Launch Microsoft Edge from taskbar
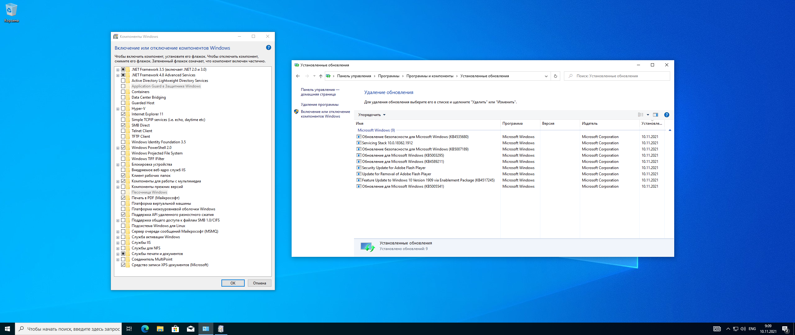 point(145,329)
